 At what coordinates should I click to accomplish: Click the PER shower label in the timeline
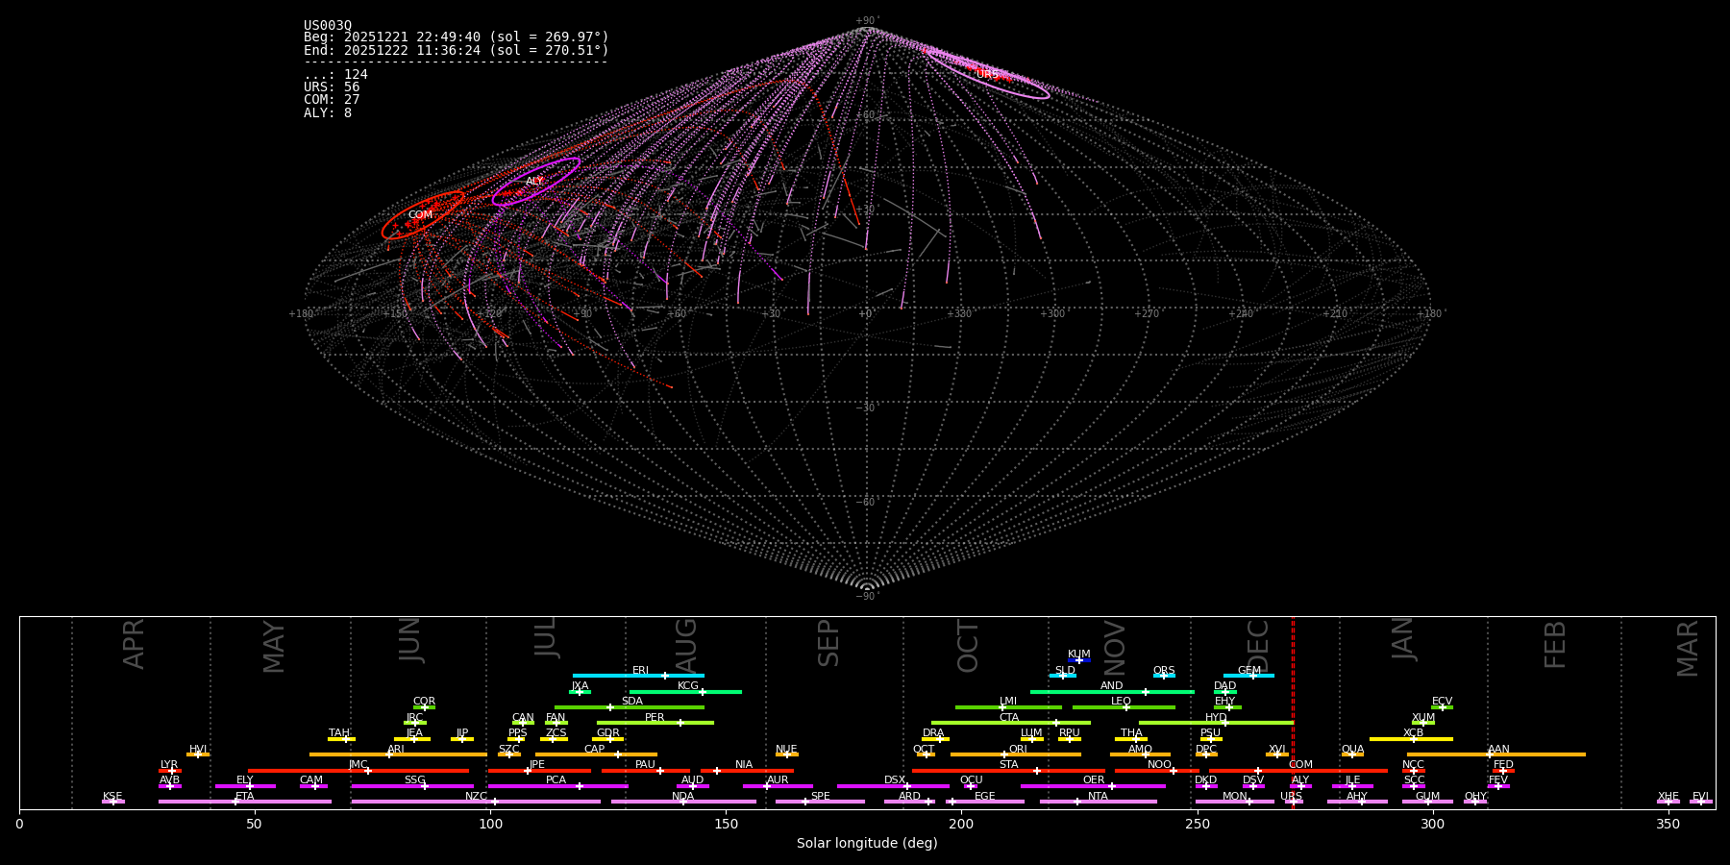tap(655, 718)
